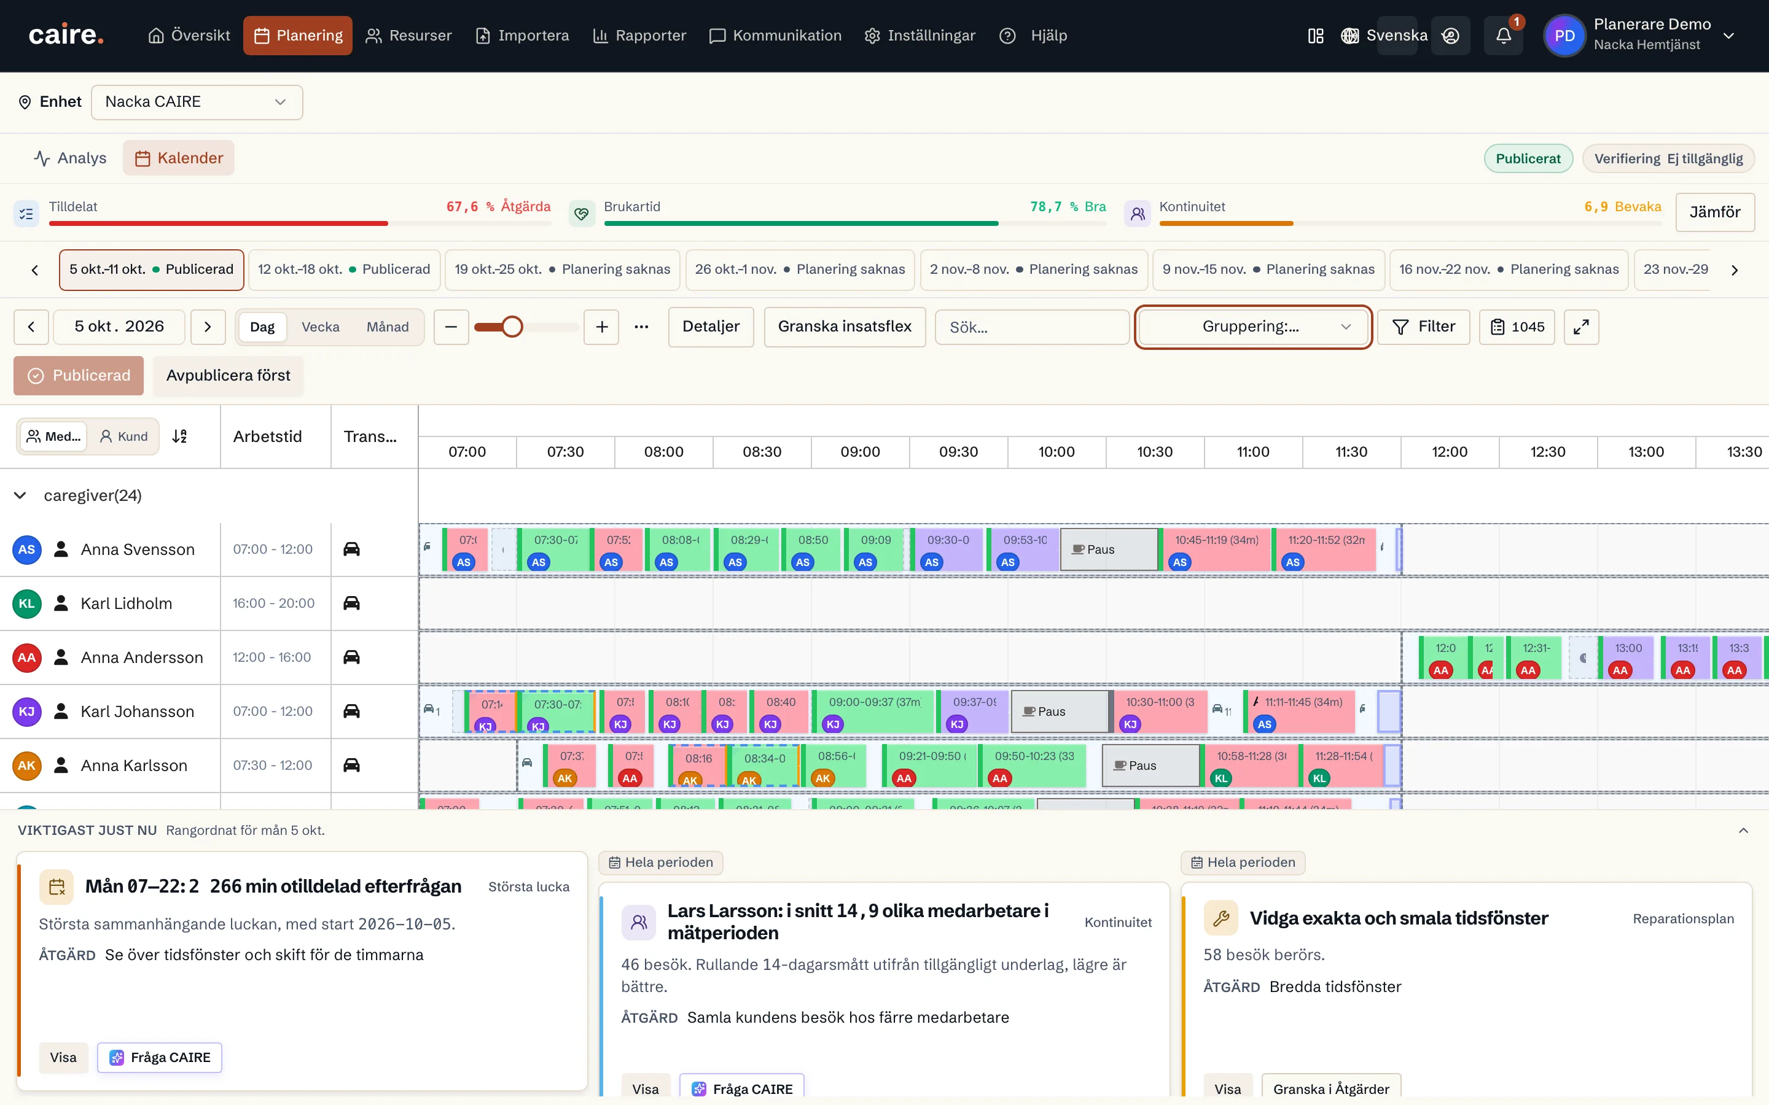This screenshot has width=1769, height=1105.
Task: Select the Vecka view
Action: pos(320,327)
